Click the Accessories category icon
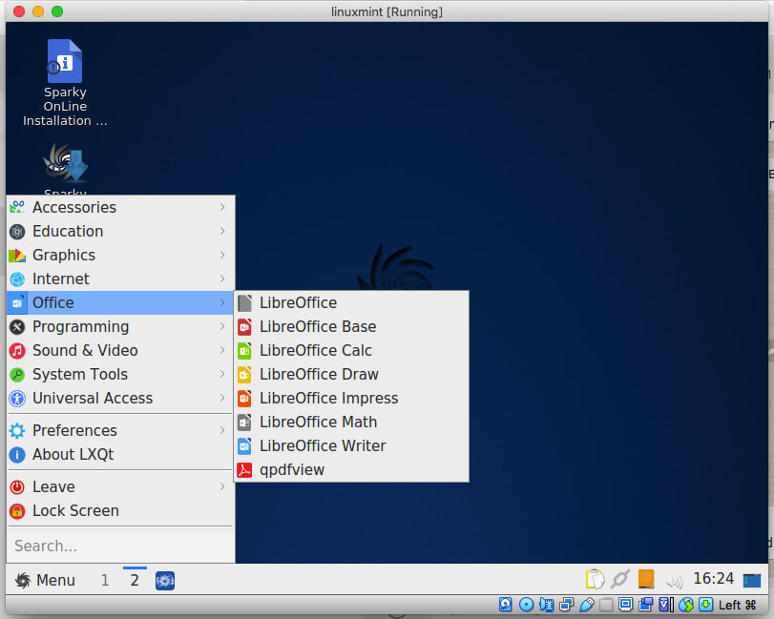 point(17,207)
